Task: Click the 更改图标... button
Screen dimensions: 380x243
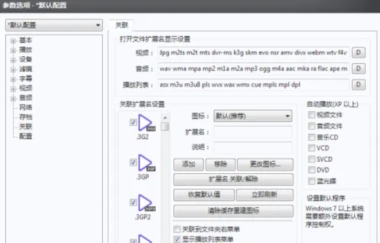Action: 266,165
